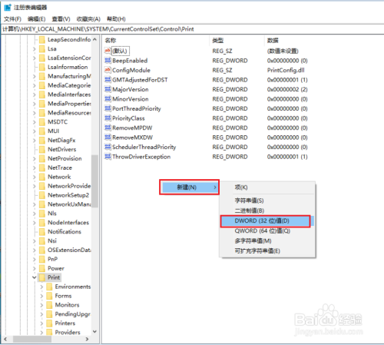Open the 收藏夹(A) menu
This screenshot has height=345, width=384.
pyautogui.click(x=88, y=19)
